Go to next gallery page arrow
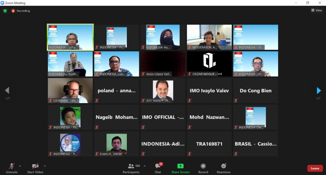The width and height of the screenshot is (326, 175). click(319, 90)
